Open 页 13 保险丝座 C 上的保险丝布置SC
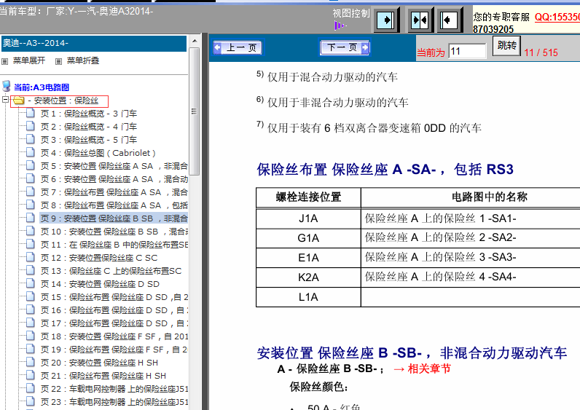The width and height of the screenshot is (580, 410). pyautogui.click(x=111, y=271)
